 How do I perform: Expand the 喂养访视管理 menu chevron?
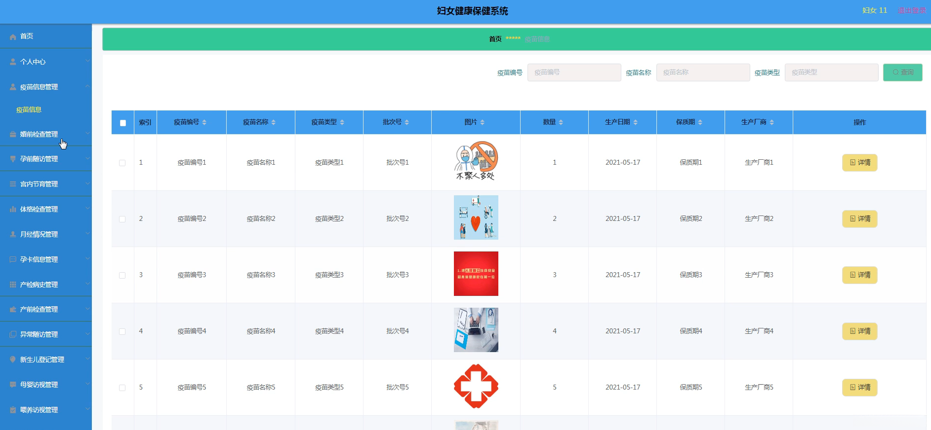tap(87, 409)
